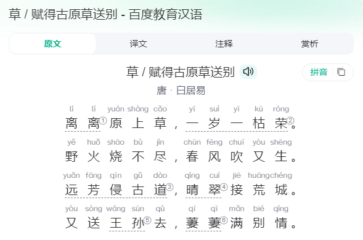Switch to the 原文 tab
Viewport: 363px width, 240px height.
(x=52, y=44)
